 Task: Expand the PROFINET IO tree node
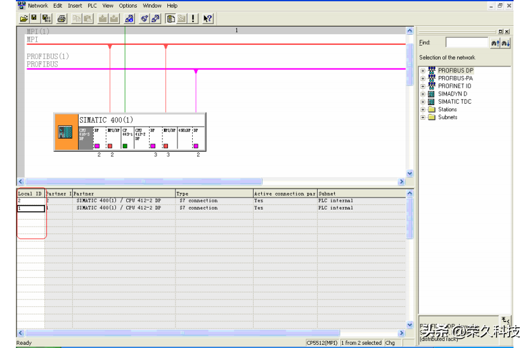(423, 86)
